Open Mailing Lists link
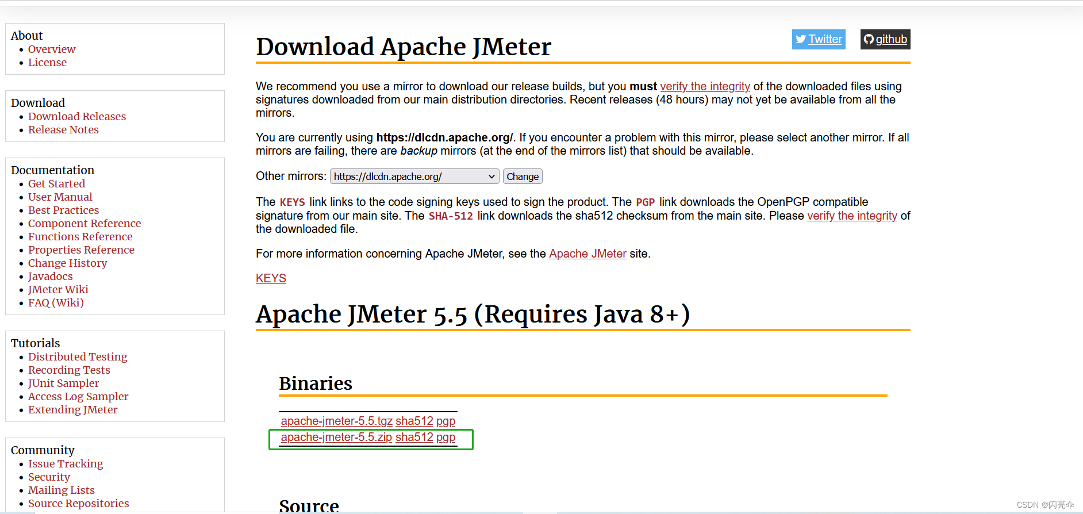Image resolution: width=1083 pixels, height=514 pixels. tap(61, 490)
